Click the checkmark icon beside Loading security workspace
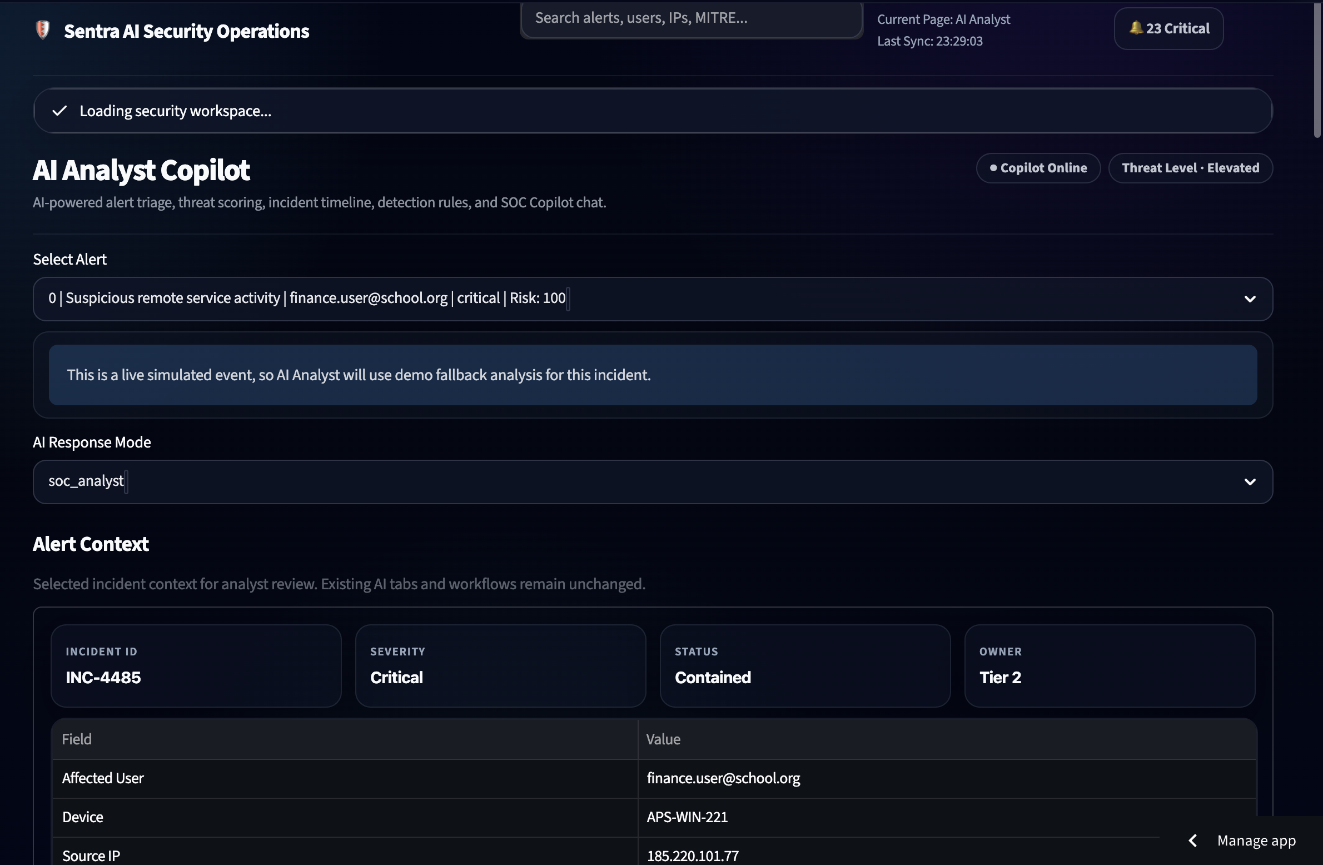1323x865 pixels. pyautogui.click(x=59, y=111)
